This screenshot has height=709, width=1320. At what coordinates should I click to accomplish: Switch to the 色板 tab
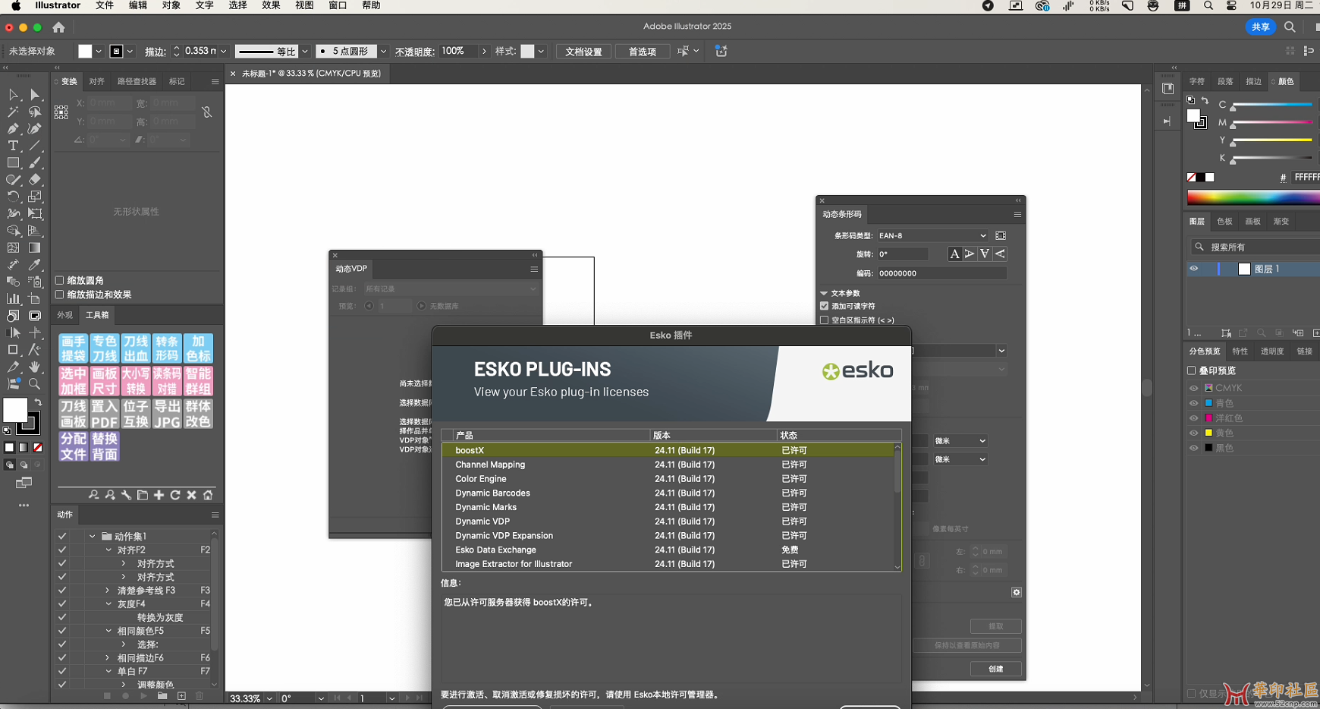[x=1224, y=222]
